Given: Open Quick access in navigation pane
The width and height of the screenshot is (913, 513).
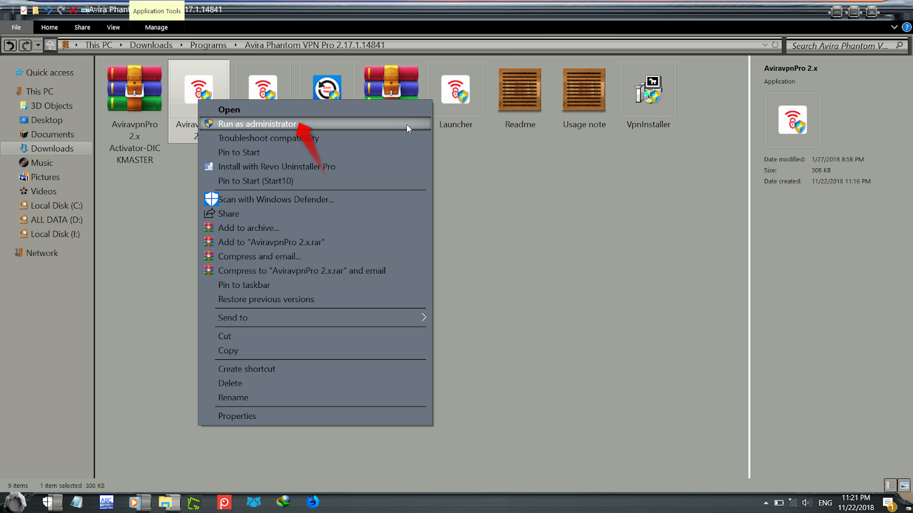Looking at the screenshot, I should (50, 72).
